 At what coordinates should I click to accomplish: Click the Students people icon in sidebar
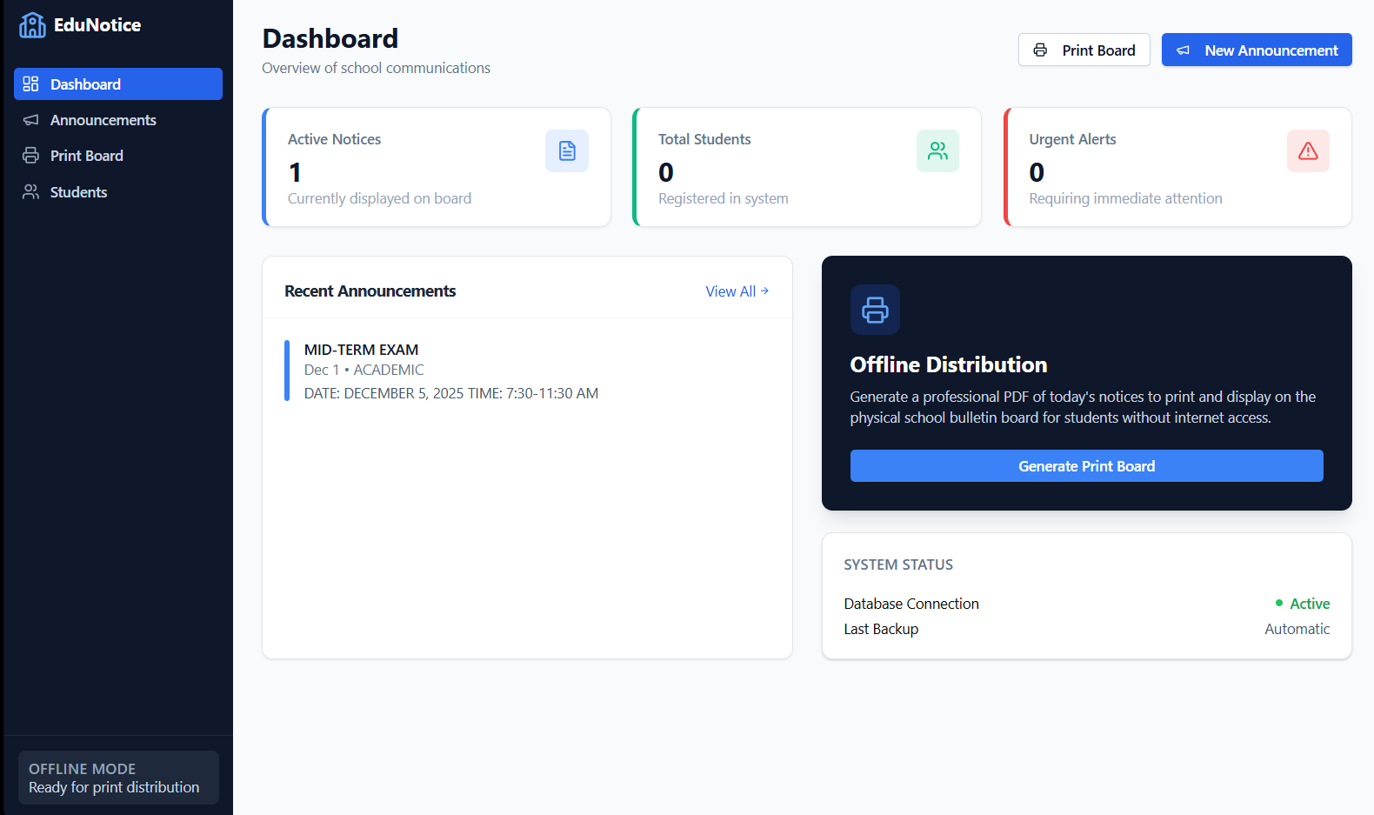[31, 192]
